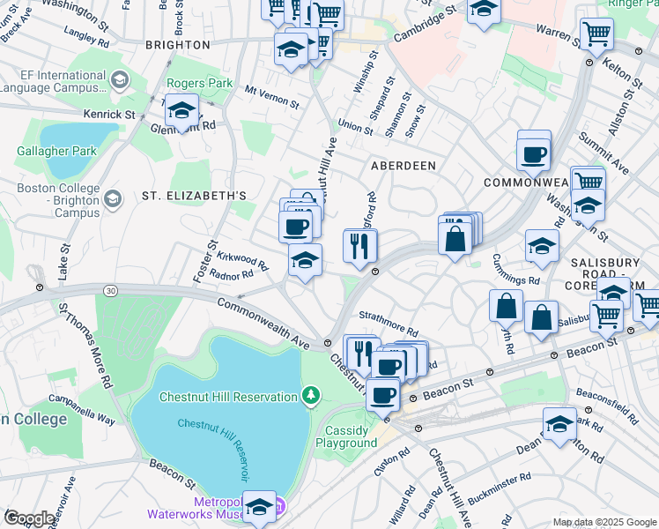The height and width of the screenshot is (529, 659).
Task: Select the Union St street label
Action: point(356,127)
